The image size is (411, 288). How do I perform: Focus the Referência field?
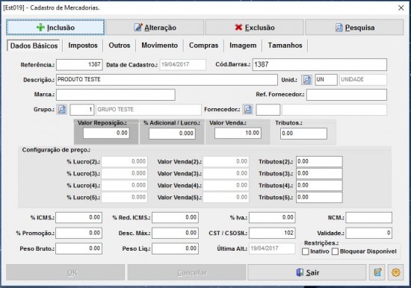pos(79,65)
